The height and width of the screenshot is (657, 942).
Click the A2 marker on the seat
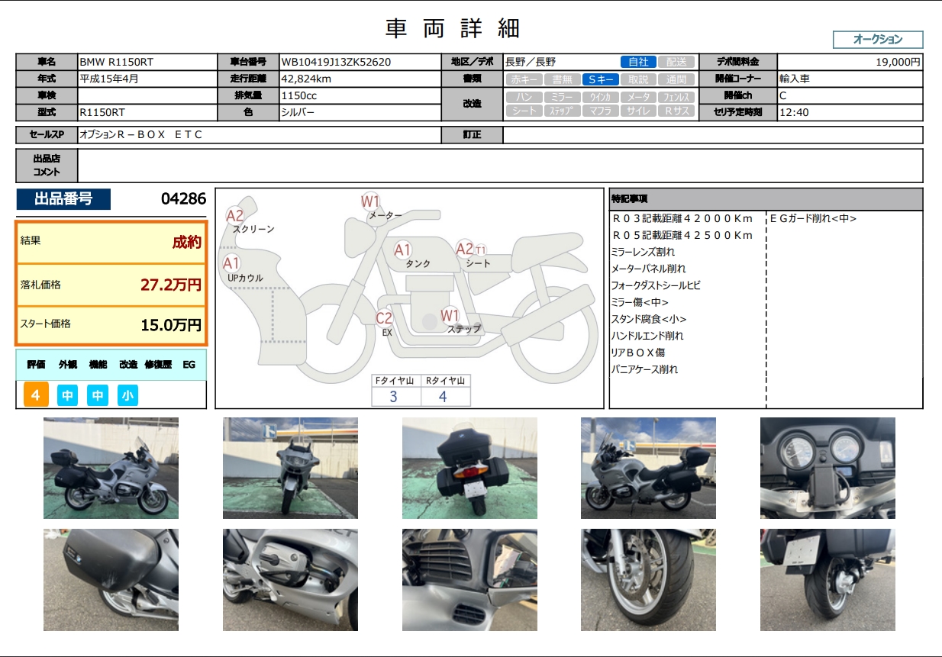pyautogui.click(x=465, y=248)
